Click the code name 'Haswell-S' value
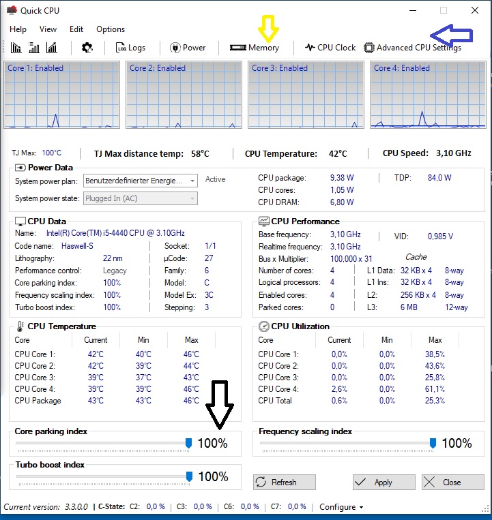This screenshot has width=492, height=520. (77, 246)
